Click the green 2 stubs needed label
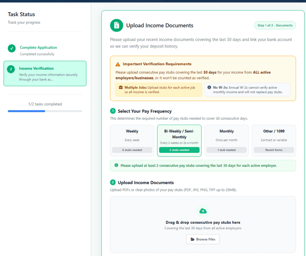The width and height of the screenshot is (306, 256). tap(179, 150)
